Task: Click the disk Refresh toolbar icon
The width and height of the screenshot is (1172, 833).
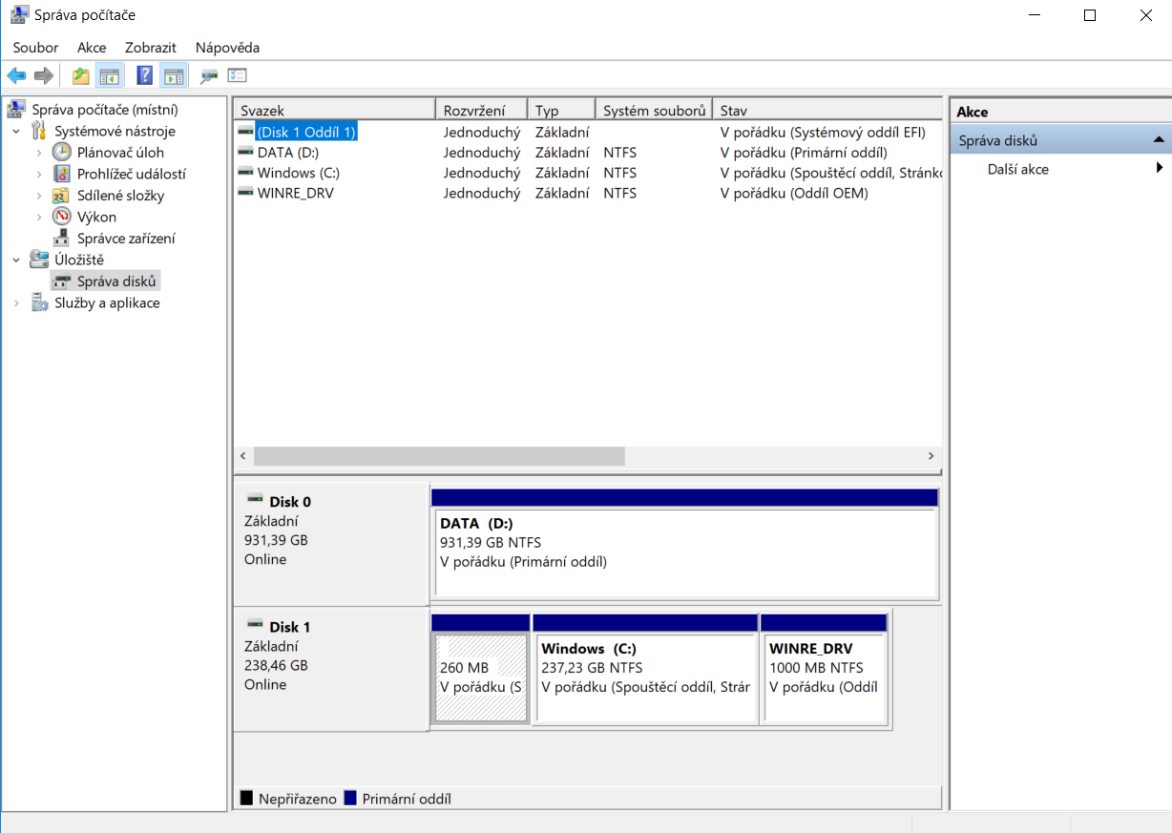Action: [x=209, y=75]
